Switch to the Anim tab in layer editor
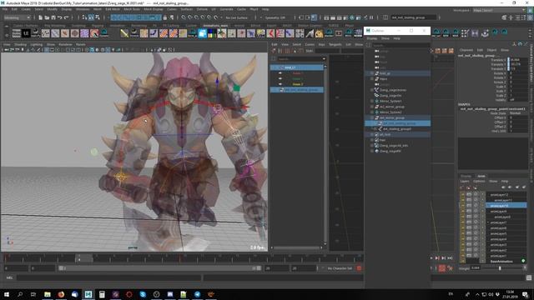Viewport: 534px width, 300px height. coord(481,176)
